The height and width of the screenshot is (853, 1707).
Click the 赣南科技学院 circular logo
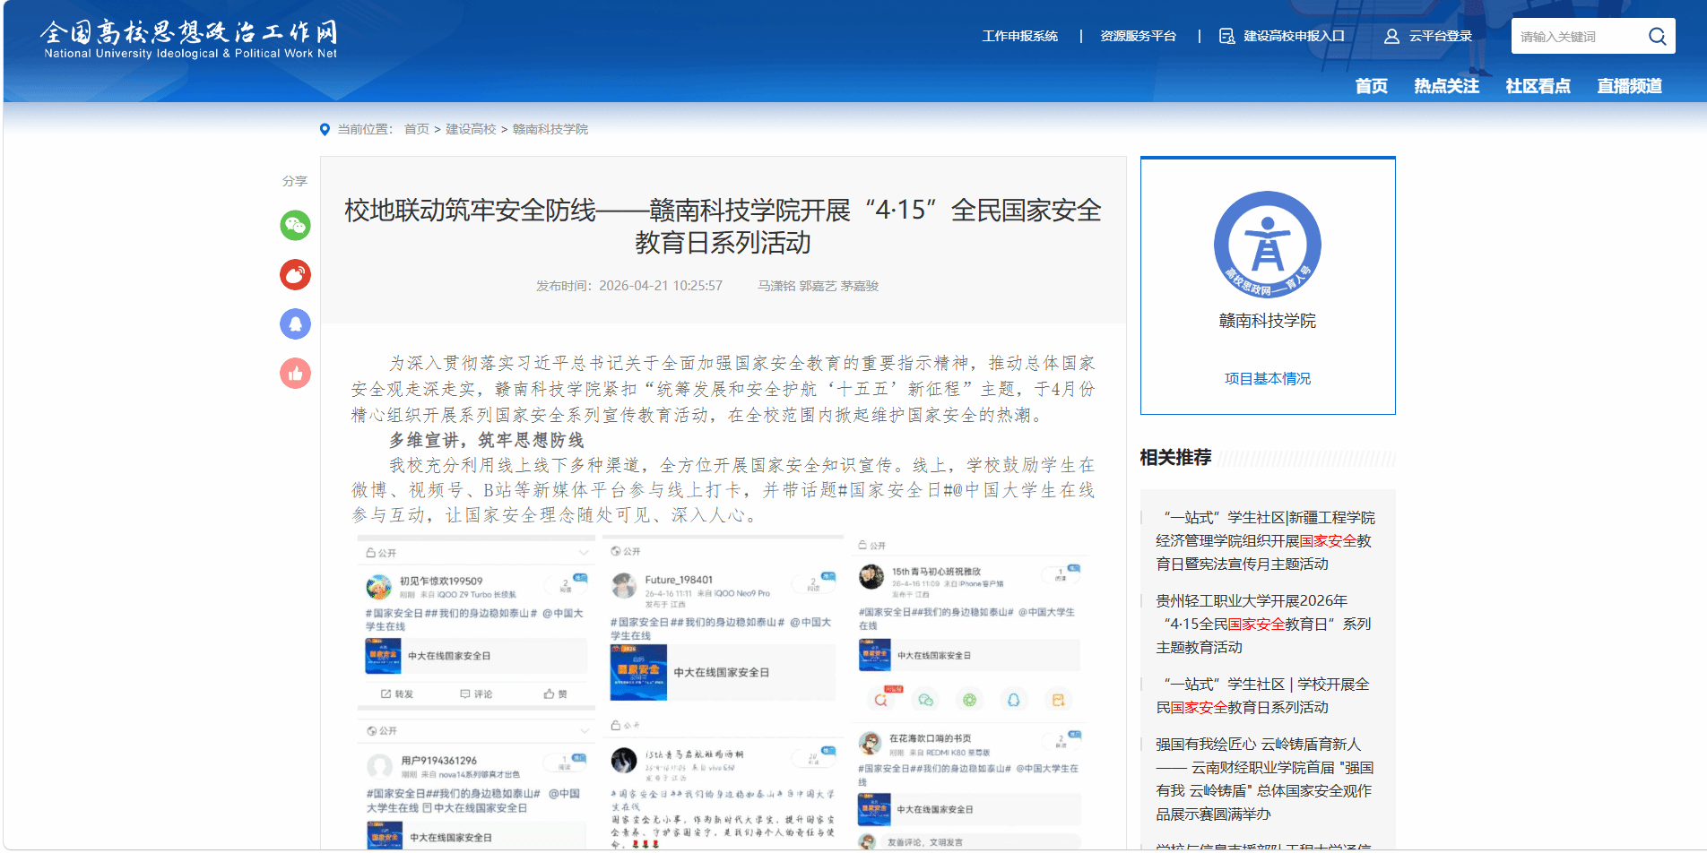point(1267,245)
